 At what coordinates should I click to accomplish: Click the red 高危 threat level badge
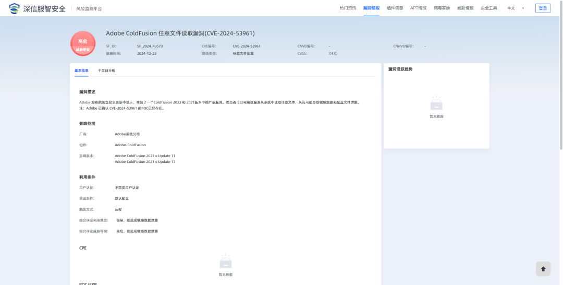83,43
